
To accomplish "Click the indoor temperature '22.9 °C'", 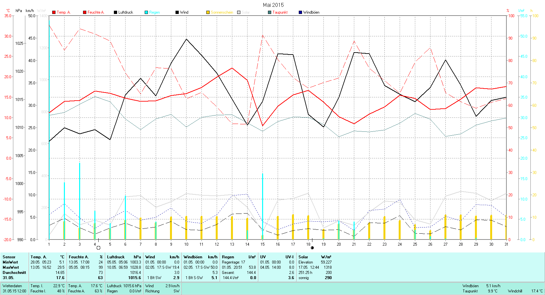I will click(x=59, y=286).
